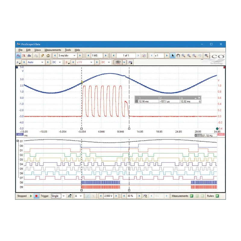Screen dimensions: 241x241
Task: Expand the Digital inputs dropdown arrow
Action: click(x=124, y=62)
